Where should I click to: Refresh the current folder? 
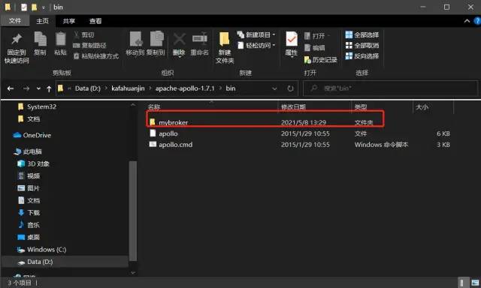290,88
